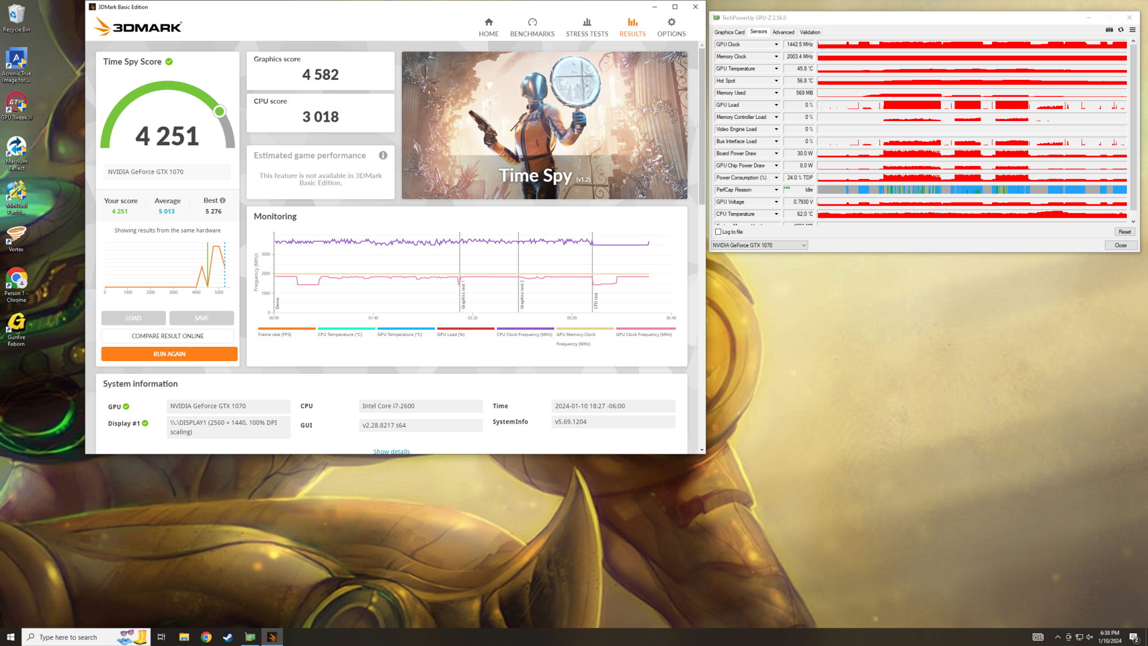Click the Run Again button
1148x646 pixels.
[x=169, y=354]
